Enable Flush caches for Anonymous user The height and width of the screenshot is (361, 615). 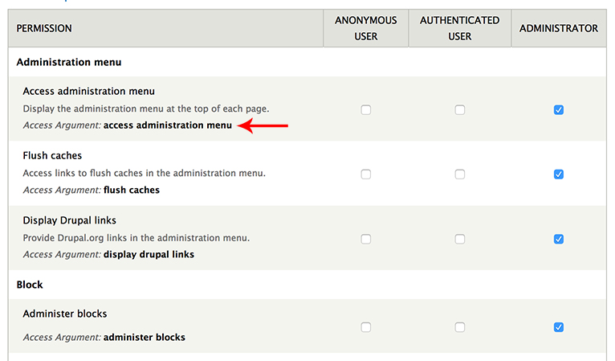click(365, 174)
